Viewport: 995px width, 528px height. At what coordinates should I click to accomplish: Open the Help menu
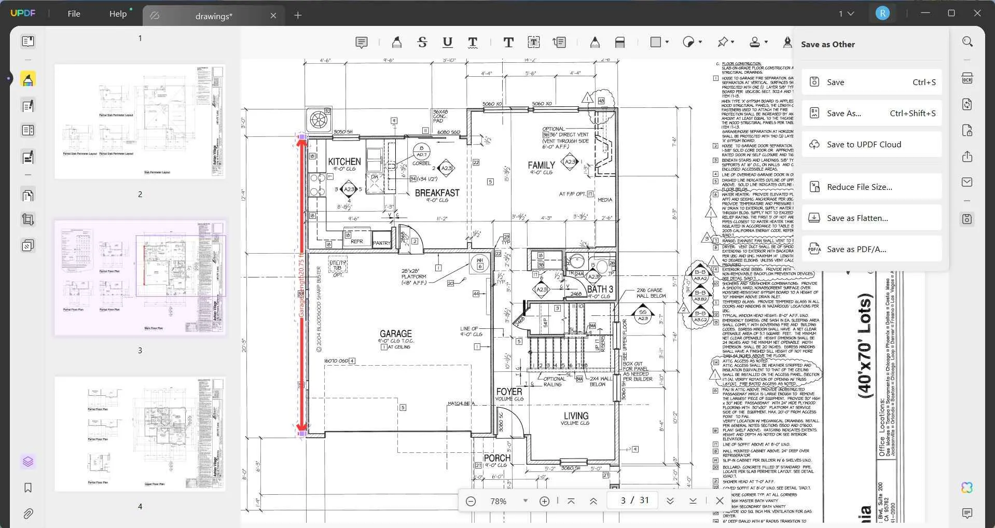(118, 13)
